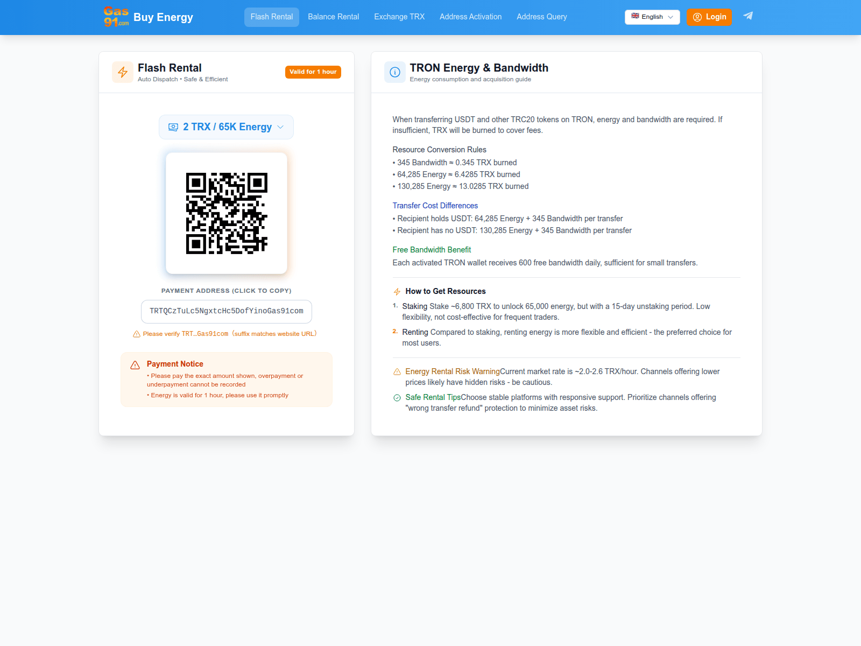The height and width of the screenshot is (646, 861).
Task: Click the triangle icon by Energy Rental Risk Warning
Action: coord(397,372)
